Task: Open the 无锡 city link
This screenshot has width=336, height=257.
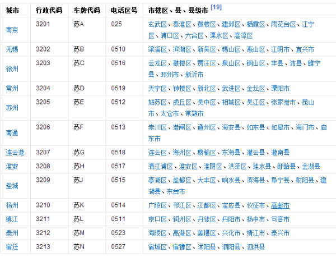Action: click(x=12, y=49)
